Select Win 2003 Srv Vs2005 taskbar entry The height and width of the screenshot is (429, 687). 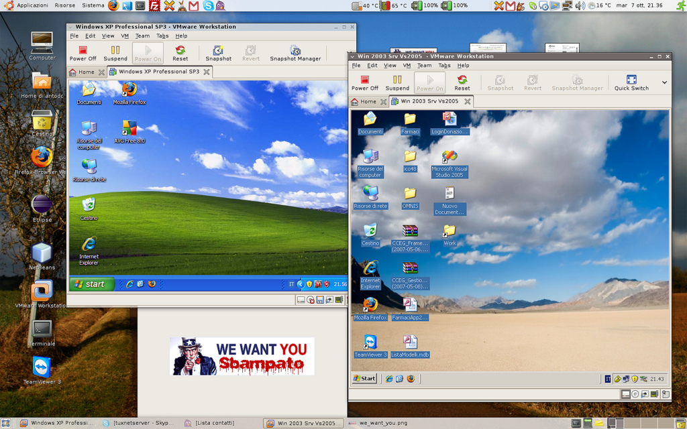(304, 423)
